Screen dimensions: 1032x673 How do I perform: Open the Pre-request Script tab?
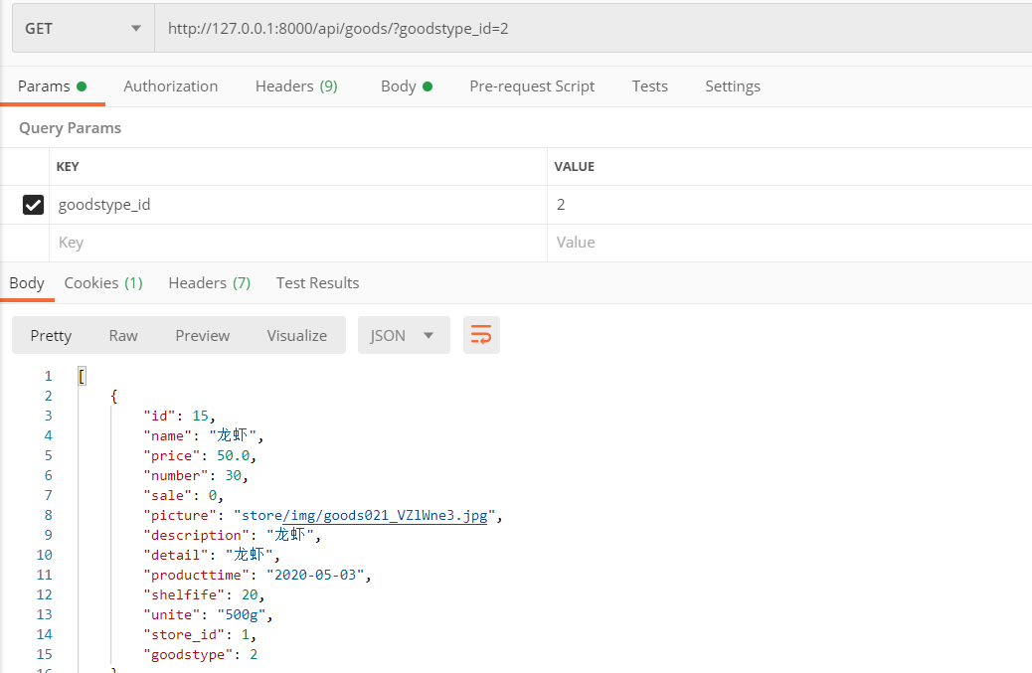[532, 86]
